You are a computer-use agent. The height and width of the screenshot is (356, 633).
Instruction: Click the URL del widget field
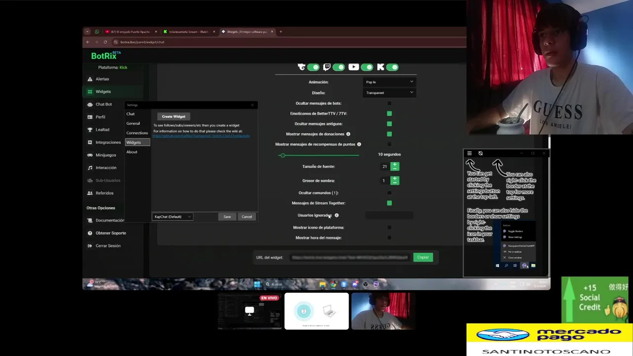350,258
